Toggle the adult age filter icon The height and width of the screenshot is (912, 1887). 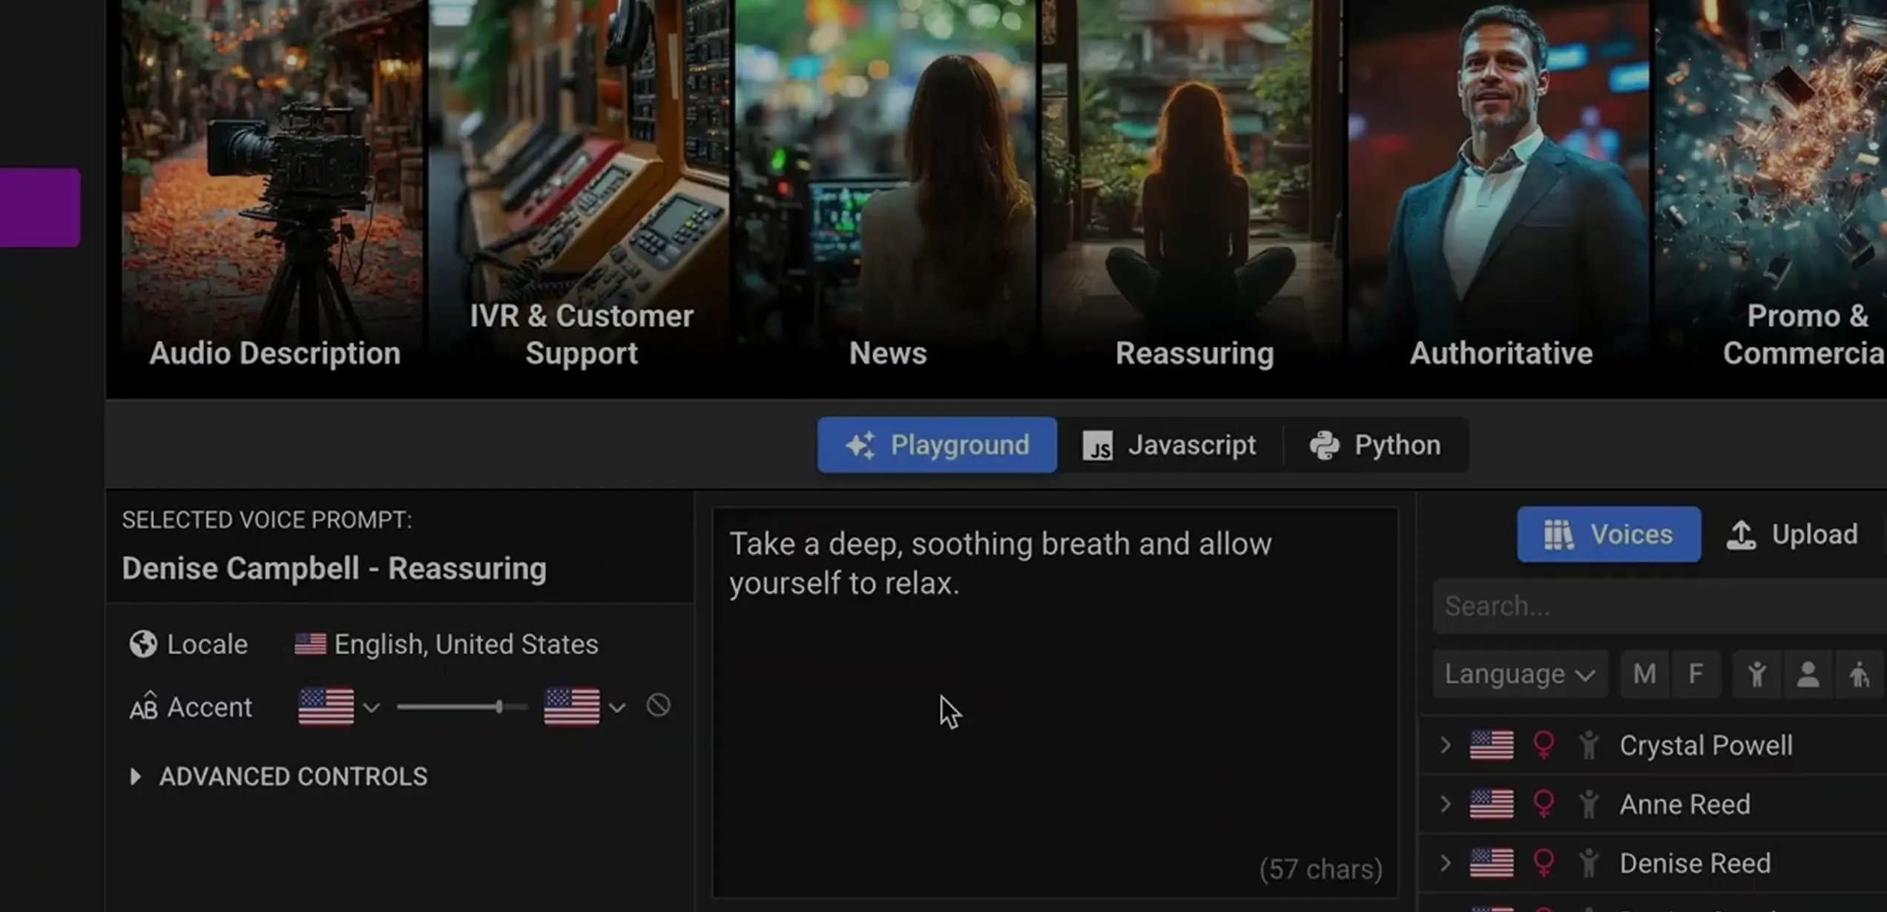(1808, 674)
